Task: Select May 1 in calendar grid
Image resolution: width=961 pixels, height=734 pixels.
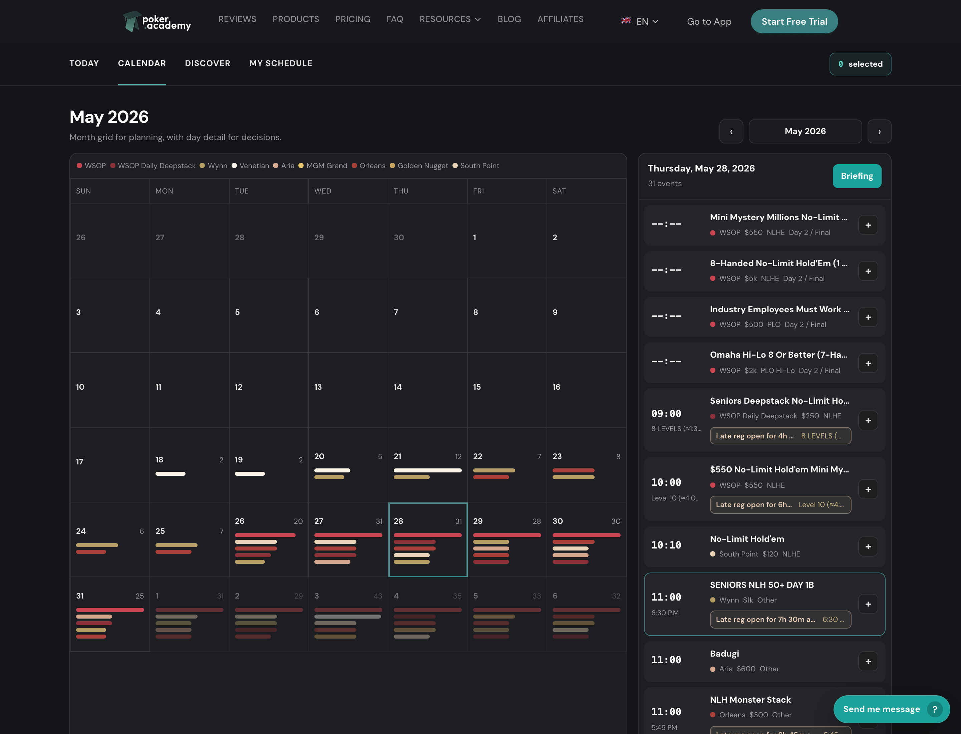Action: [507, 241]
